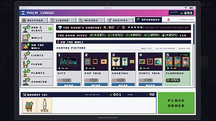Click the +12% room bonus chip
Screen dimensions: 216x121
point(98,35)
